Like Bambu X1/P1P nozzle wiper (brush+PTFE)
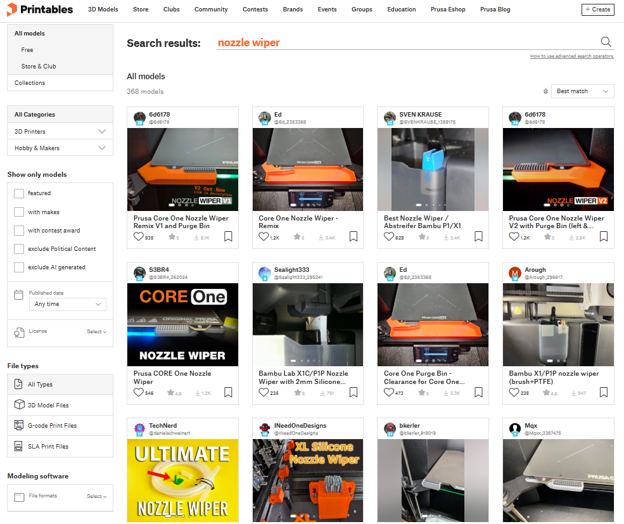The image size is (624, 524). [514, 392]
